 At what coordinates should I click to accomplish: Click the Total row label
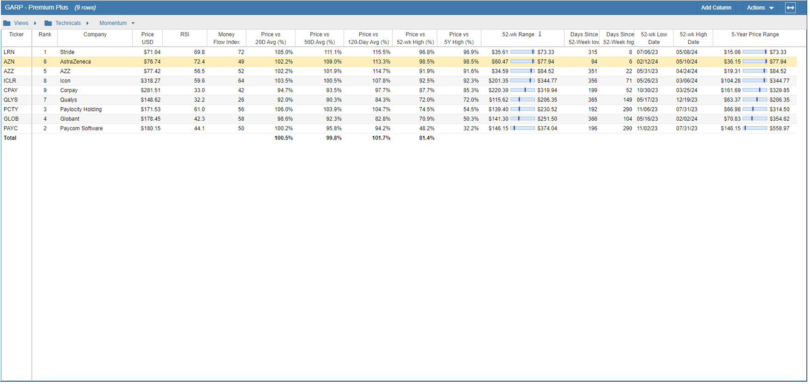point(10,139)
